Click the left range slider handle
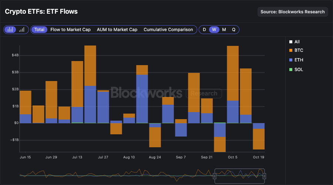The height and width of the screenshot is (185, 333). click(x=215, y=176)
